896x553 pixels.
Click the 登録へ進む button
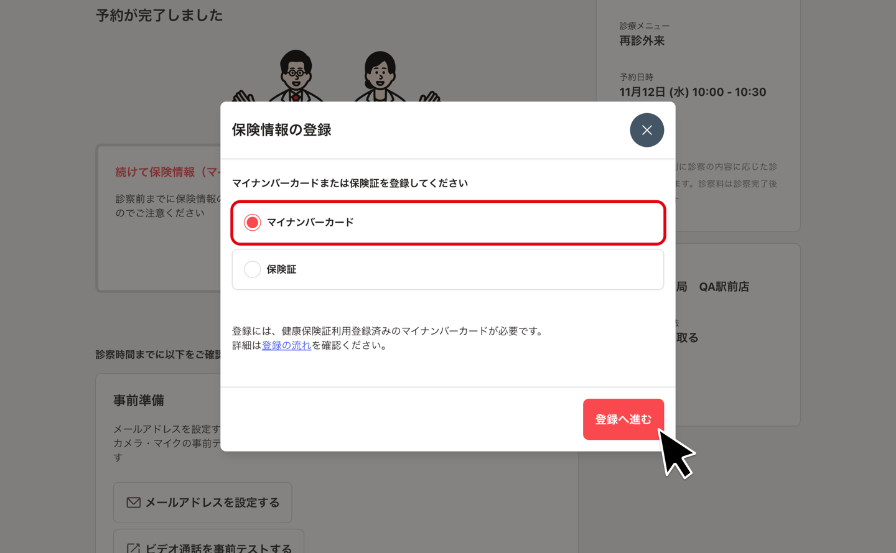(623, 419)
